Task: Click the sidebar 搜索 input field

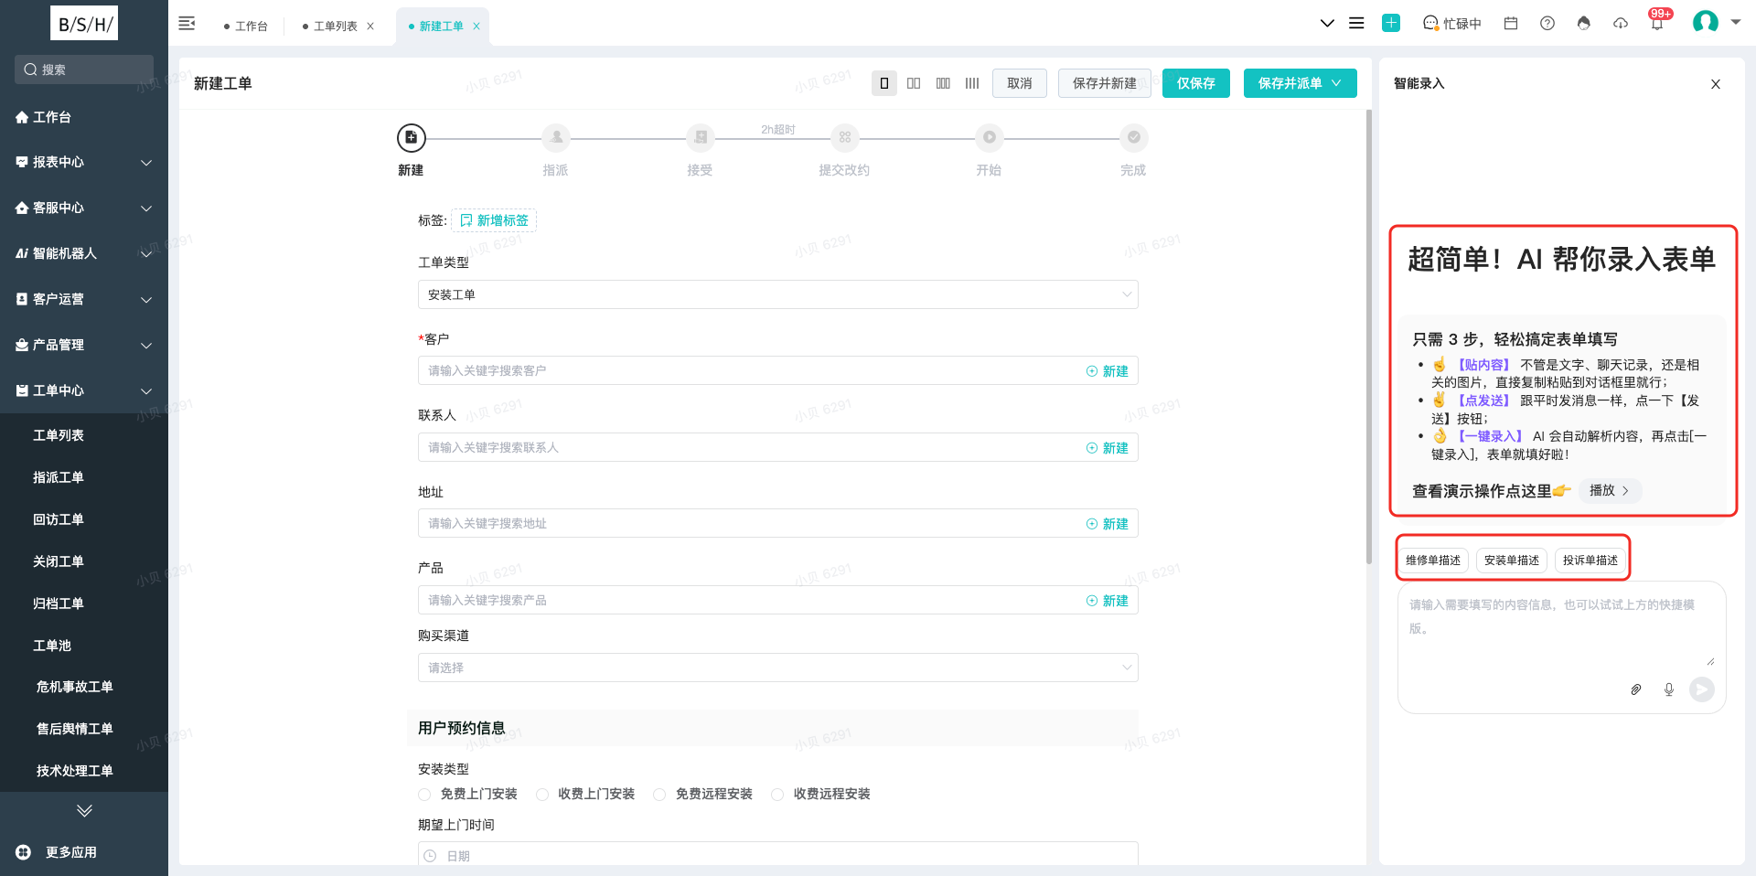Action: 84,69
